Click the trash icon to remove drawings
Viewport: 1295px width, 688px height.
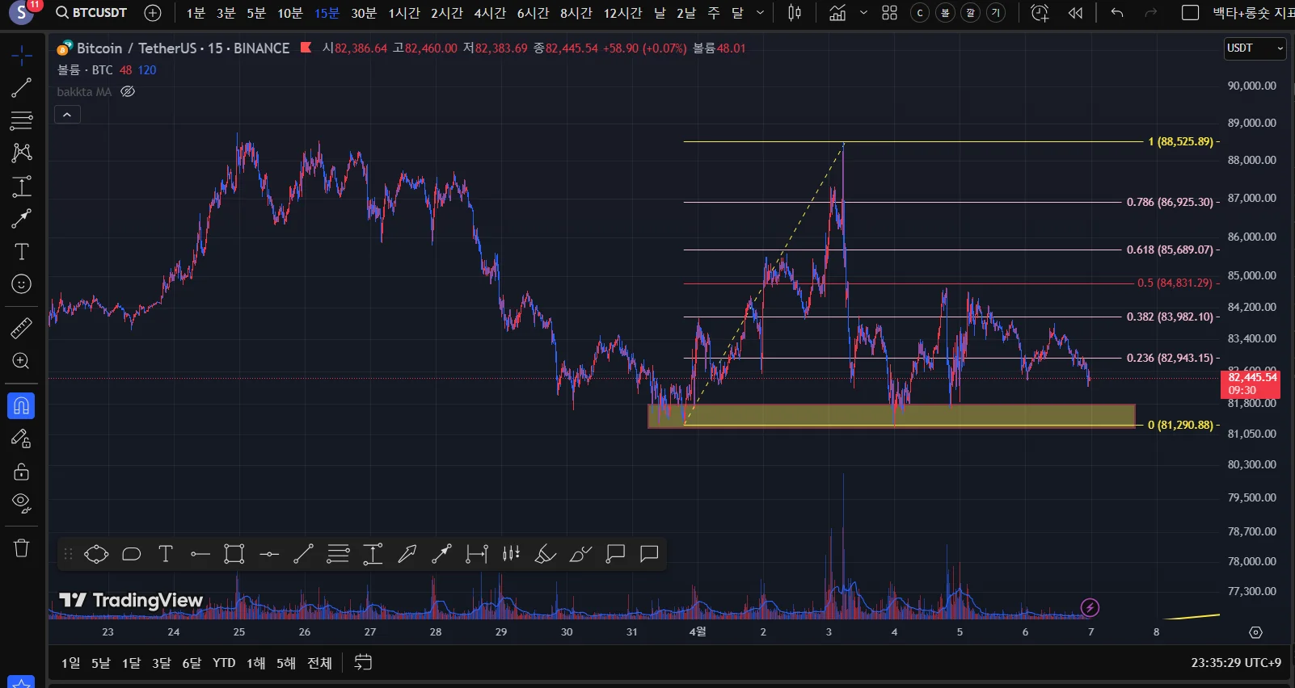coord(22,547)
